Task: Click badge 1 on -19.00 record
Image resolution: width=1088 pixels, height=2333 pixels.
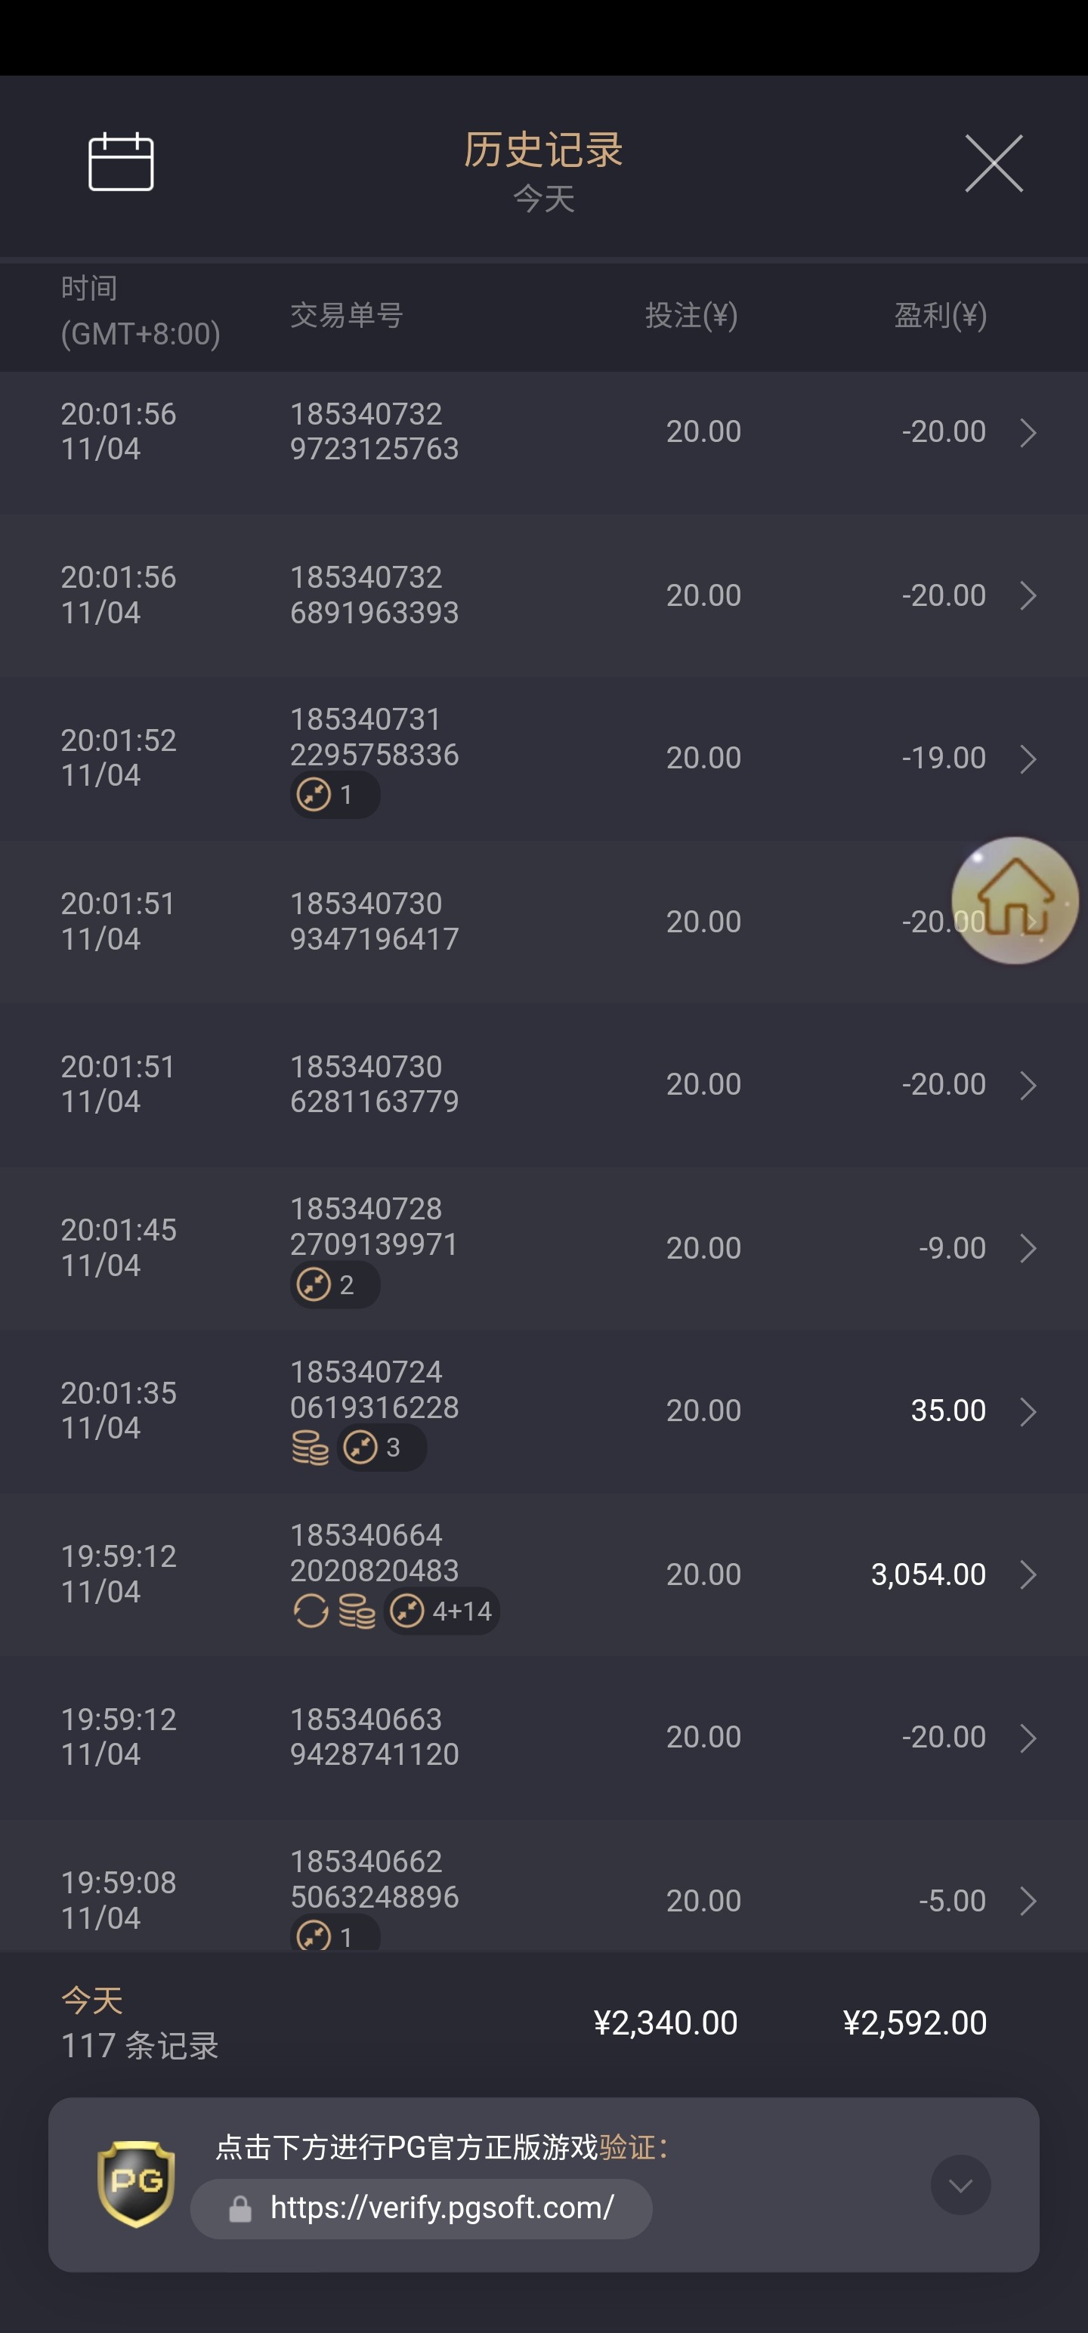Action: [x=334, y=796]
